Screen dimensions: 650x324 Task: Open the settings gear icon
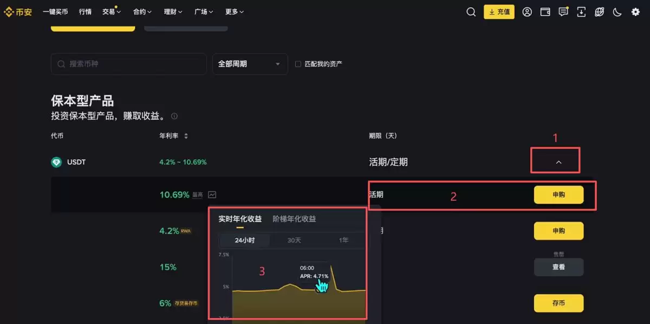[x=635, y=11]
